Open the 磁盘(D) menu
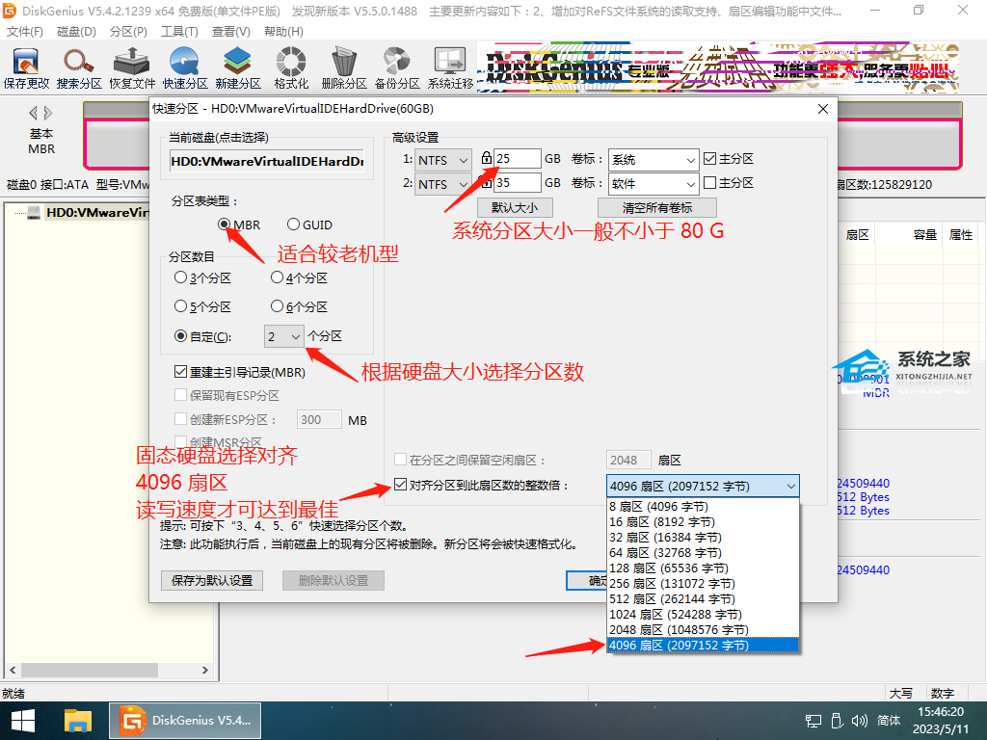This screenshot has width=987, height=740. click(76, 32)
